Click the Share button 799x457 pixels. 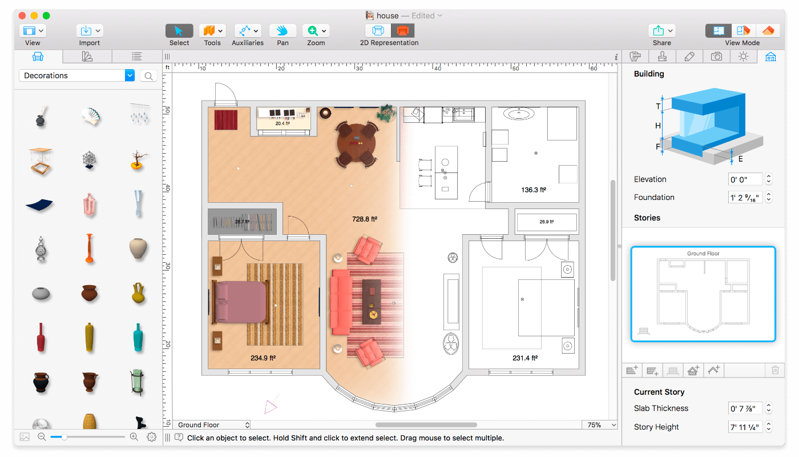click(x=662, y=31)
